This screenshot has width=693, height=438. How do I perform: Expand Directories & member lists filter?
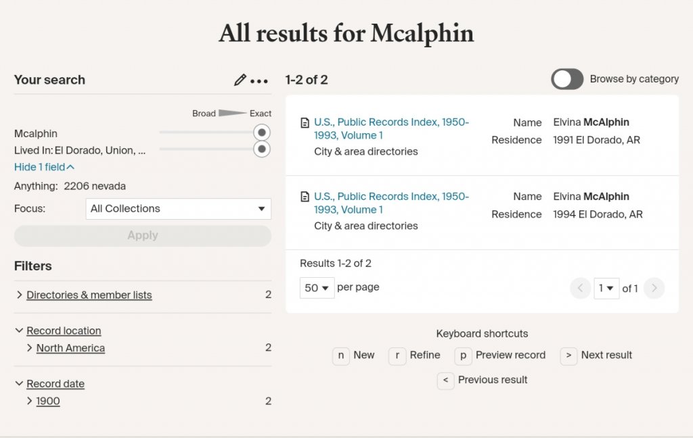(89, 295)
